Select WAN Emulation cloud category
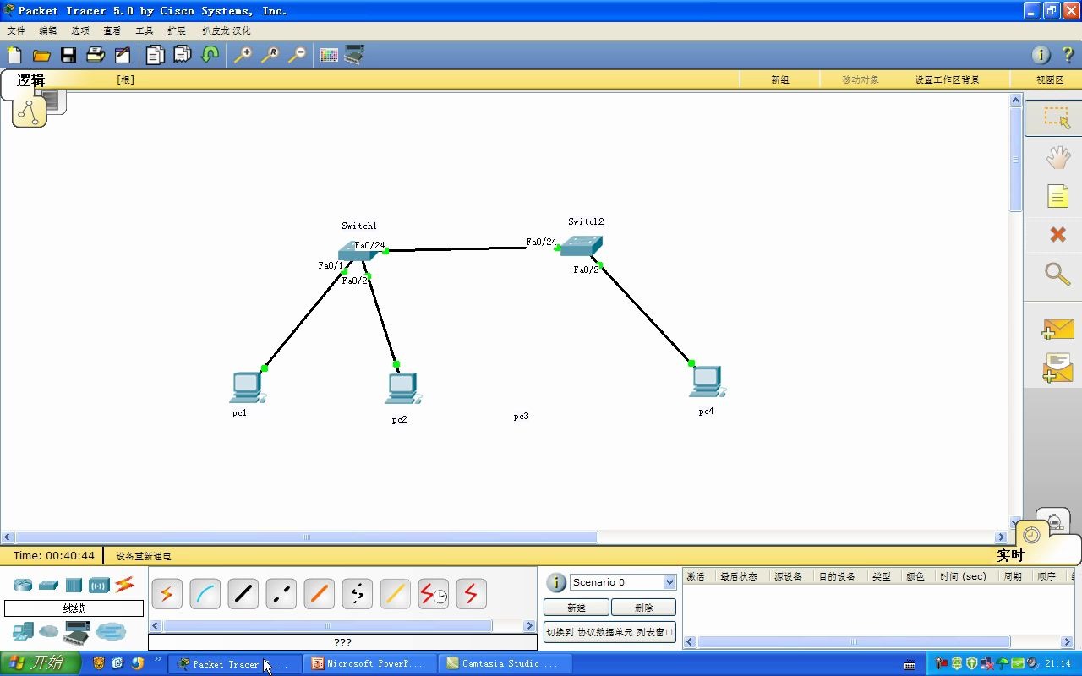Viewport: 1082px width, 676px height. tap(49, 631)
